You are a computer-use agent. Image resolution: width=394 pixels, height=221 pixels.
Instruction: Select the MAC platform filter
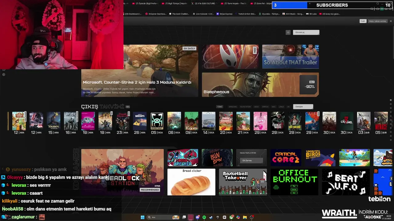point(274,107)
